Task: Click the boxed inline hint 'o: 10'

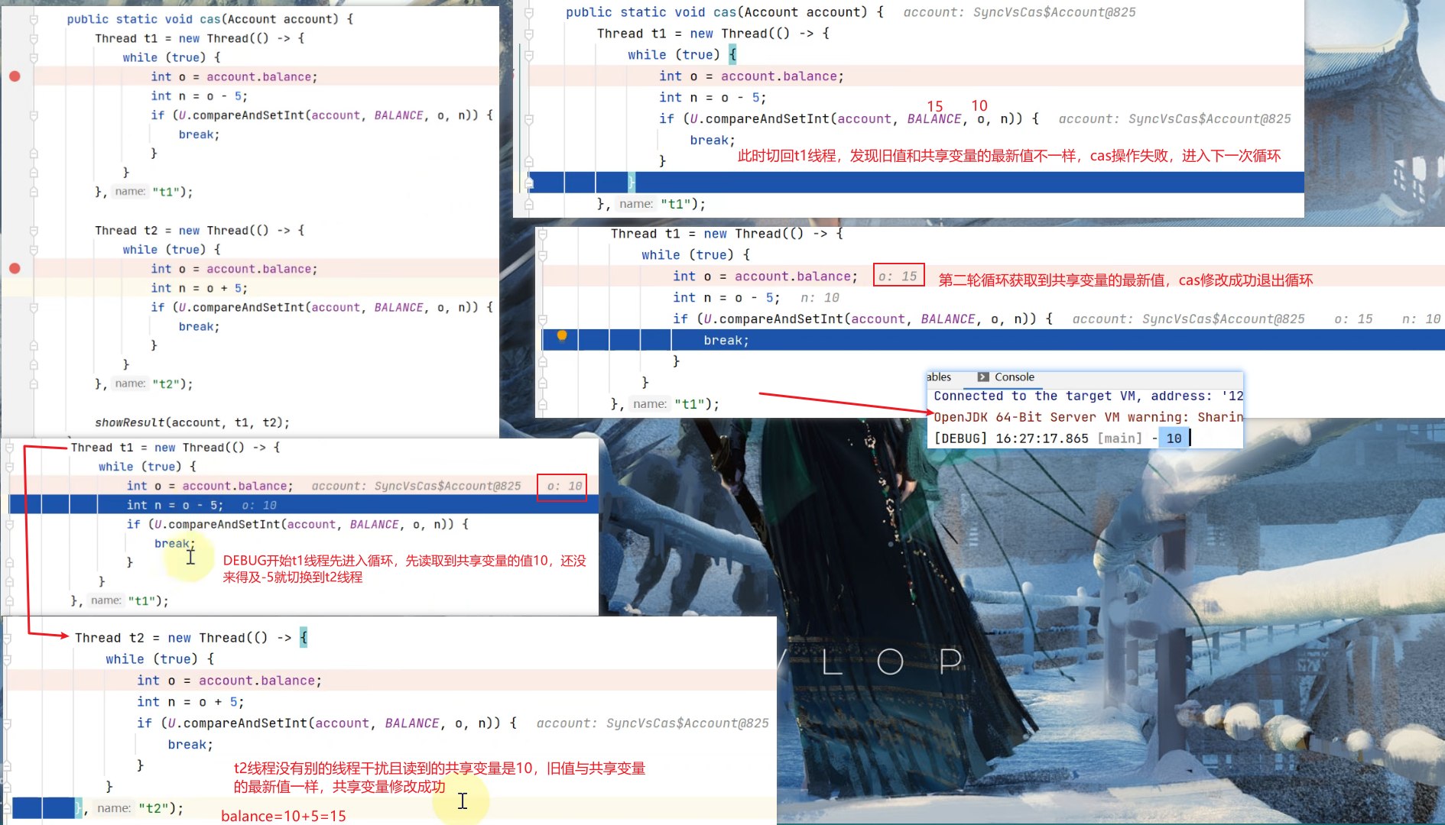Action: [563, 487]
